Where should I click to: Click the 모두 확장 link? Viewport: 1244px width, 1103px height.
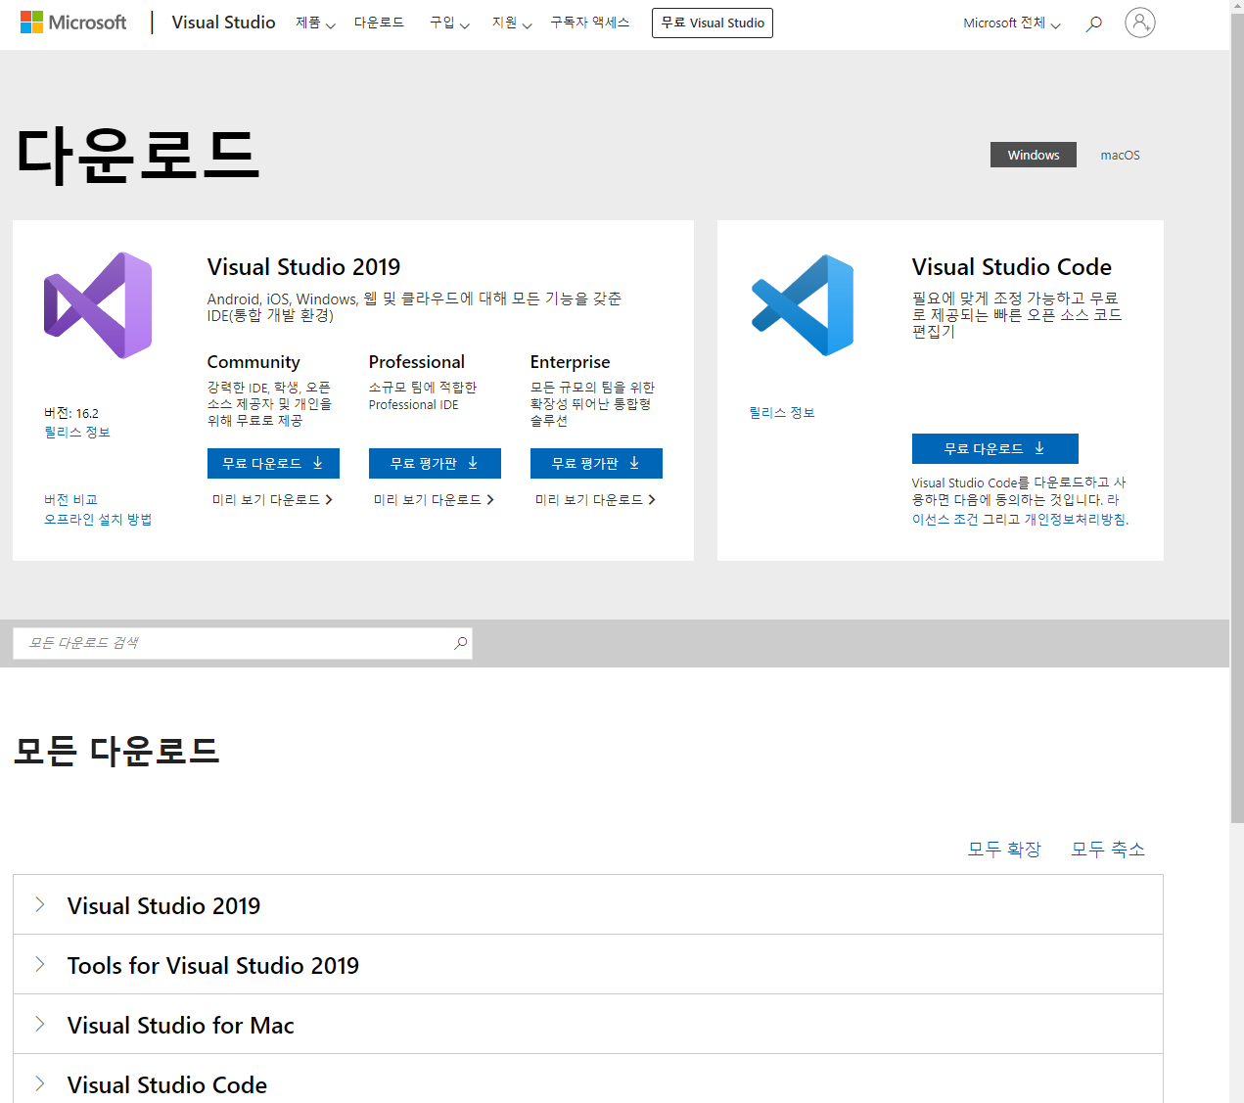click(1003, 849)
